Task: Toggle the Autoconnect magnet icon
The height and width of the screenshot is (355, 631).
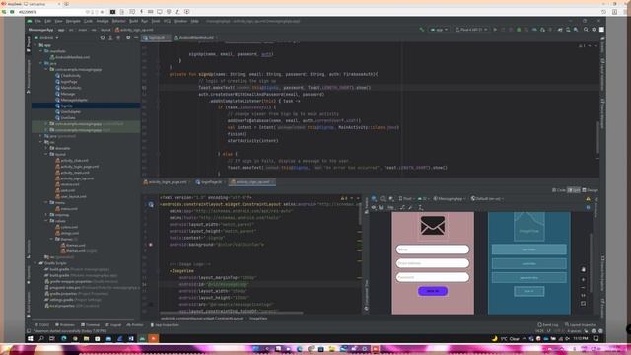Action: pos(381,208)
